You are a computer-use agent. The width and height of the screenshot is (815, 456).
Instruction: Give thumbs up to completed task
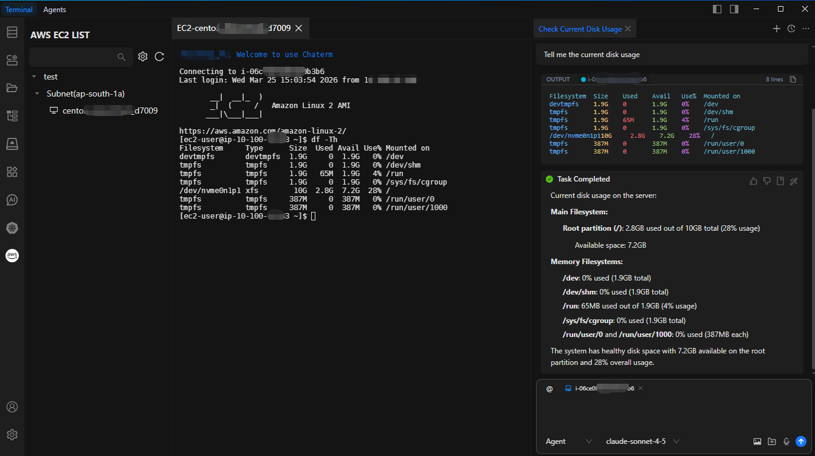point(754,180)
